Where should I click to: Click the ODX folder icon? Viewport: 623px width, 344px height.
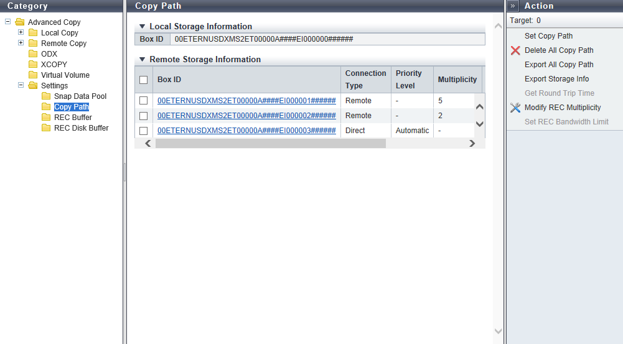33,54
